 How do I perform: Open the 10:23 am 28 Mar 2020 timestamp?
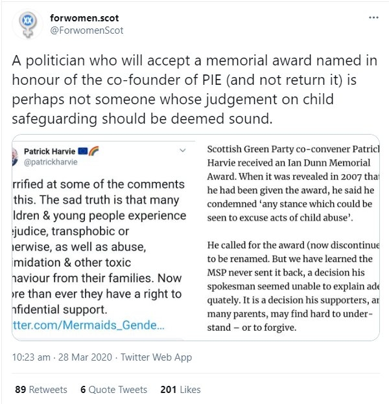[x=61, y=358]
